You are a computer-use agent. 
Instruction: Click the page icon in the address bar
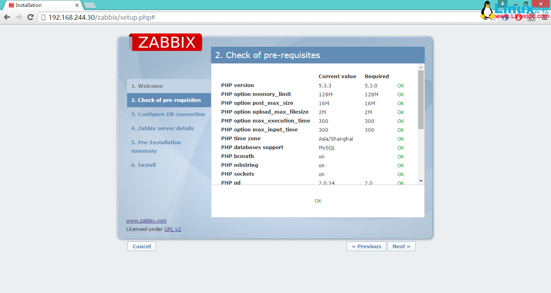44,17
